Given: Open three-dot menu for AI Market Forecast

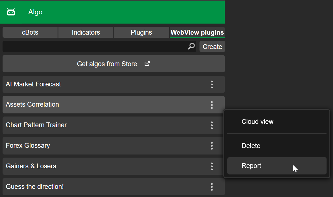Looking at the screenshot, I should (212, 84).
